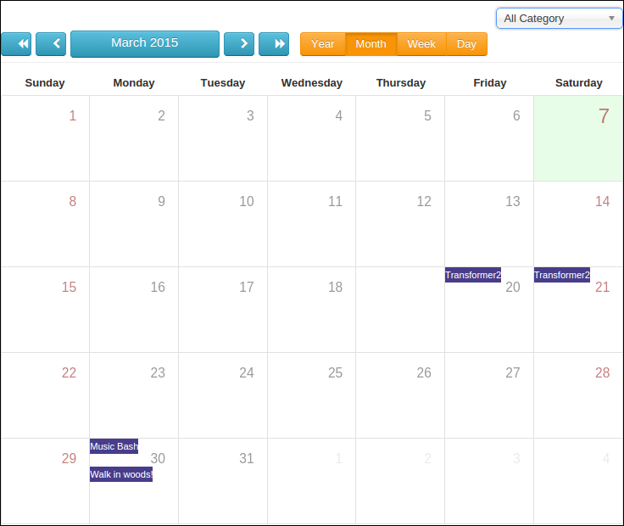Go to previous month arrow

(51, 44)
